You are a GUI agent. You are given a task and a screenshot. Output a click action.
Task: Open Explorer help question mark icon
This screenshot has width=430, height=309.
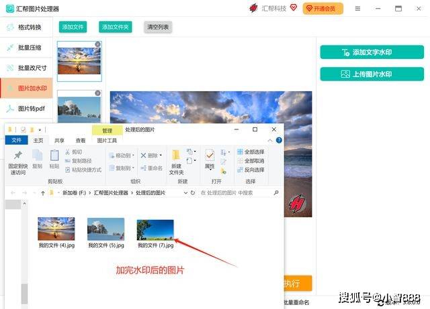tap(279, 140)
